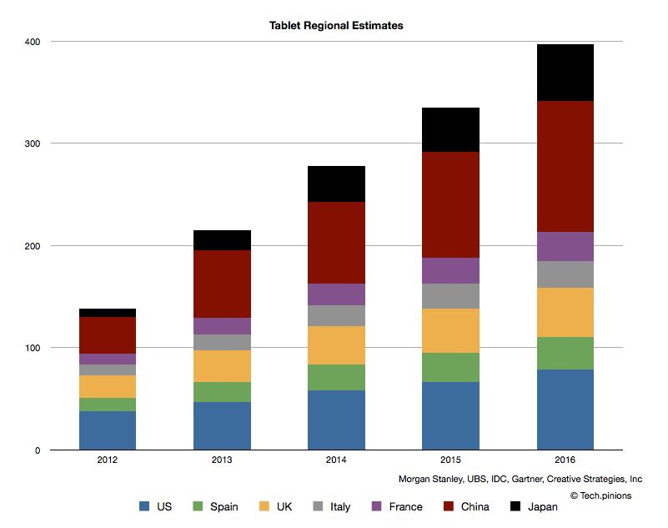Select the "100" y-axis label
The height and width of the screenshot is (528, 668).
33,348
